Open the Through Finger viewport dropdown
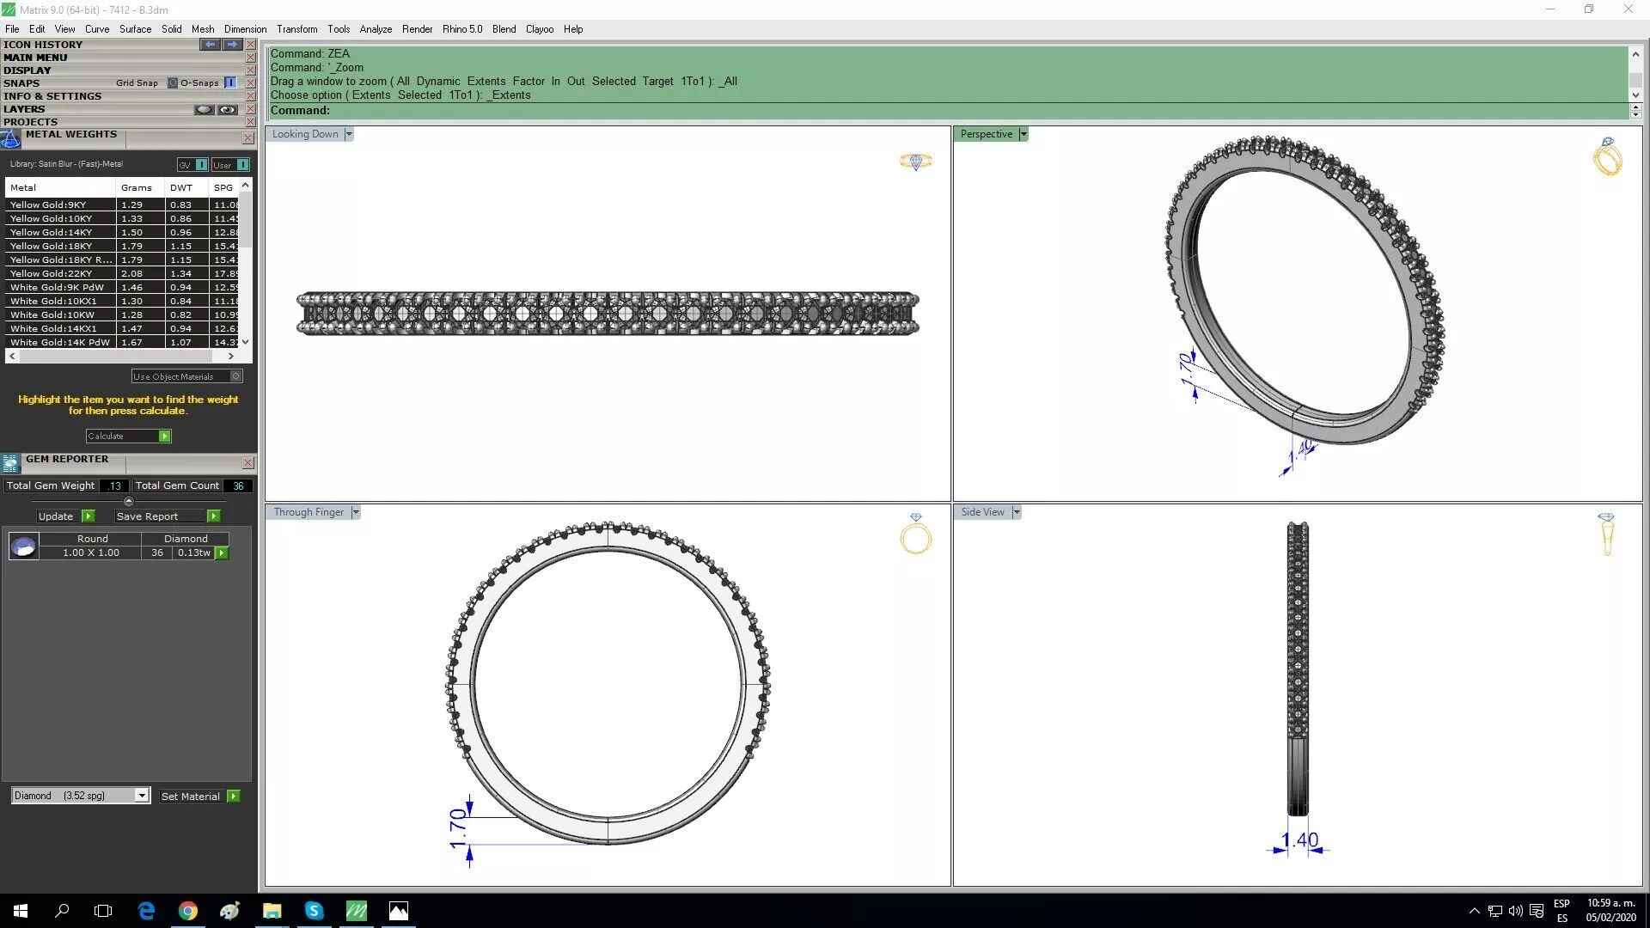The height and width of the screenshot is (928, 1650). (355, 512)
